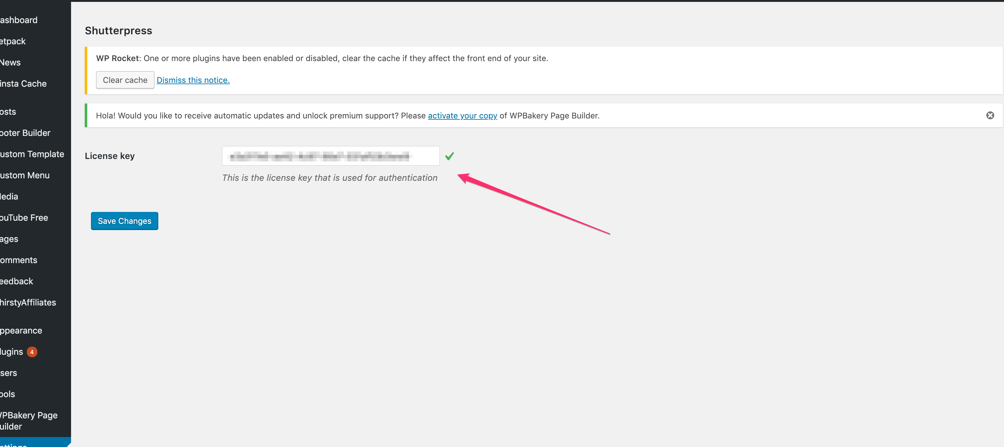Image resolution: width=1004 pixels, height=447 pixels.
Task: Go to the Pages menu item
Action: (x=9, y=239)
